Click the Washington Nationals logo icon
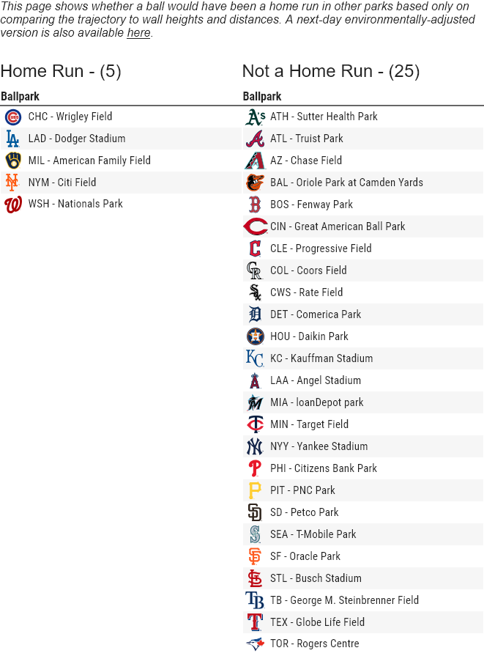Image resolution: width=484 pixels, height=656 pixels. click(x=13, y=204)
